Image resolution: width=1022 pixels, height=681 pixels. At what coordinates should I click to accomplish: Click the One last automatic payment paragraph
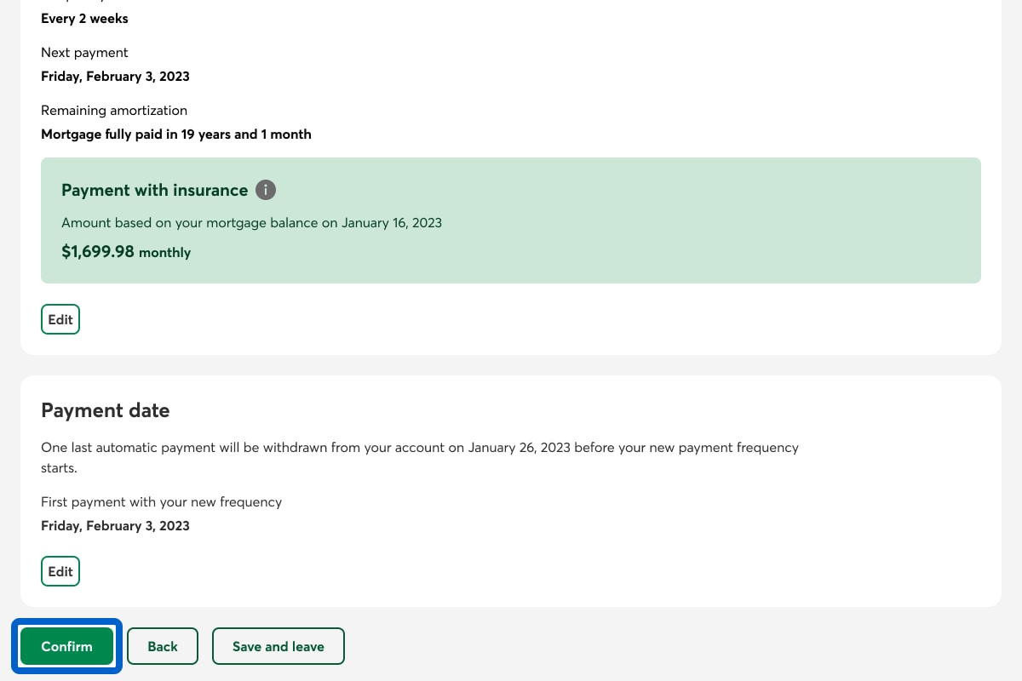419,448
